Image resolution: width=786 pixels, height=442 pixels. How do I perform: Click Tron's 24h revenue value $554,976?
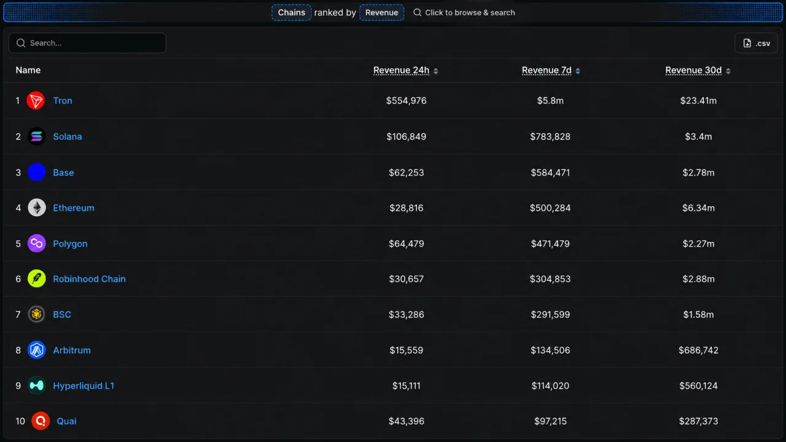click(x=407, y=101)
